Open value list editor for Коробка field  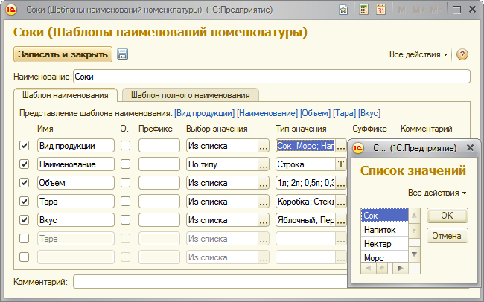[341, 202]
